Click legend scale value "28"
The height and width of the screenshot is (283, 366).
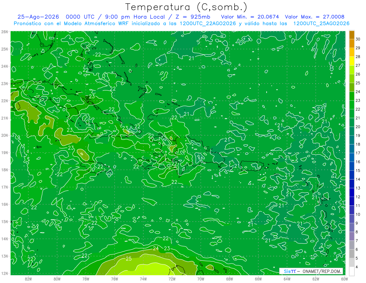click(x=358, y=56)
